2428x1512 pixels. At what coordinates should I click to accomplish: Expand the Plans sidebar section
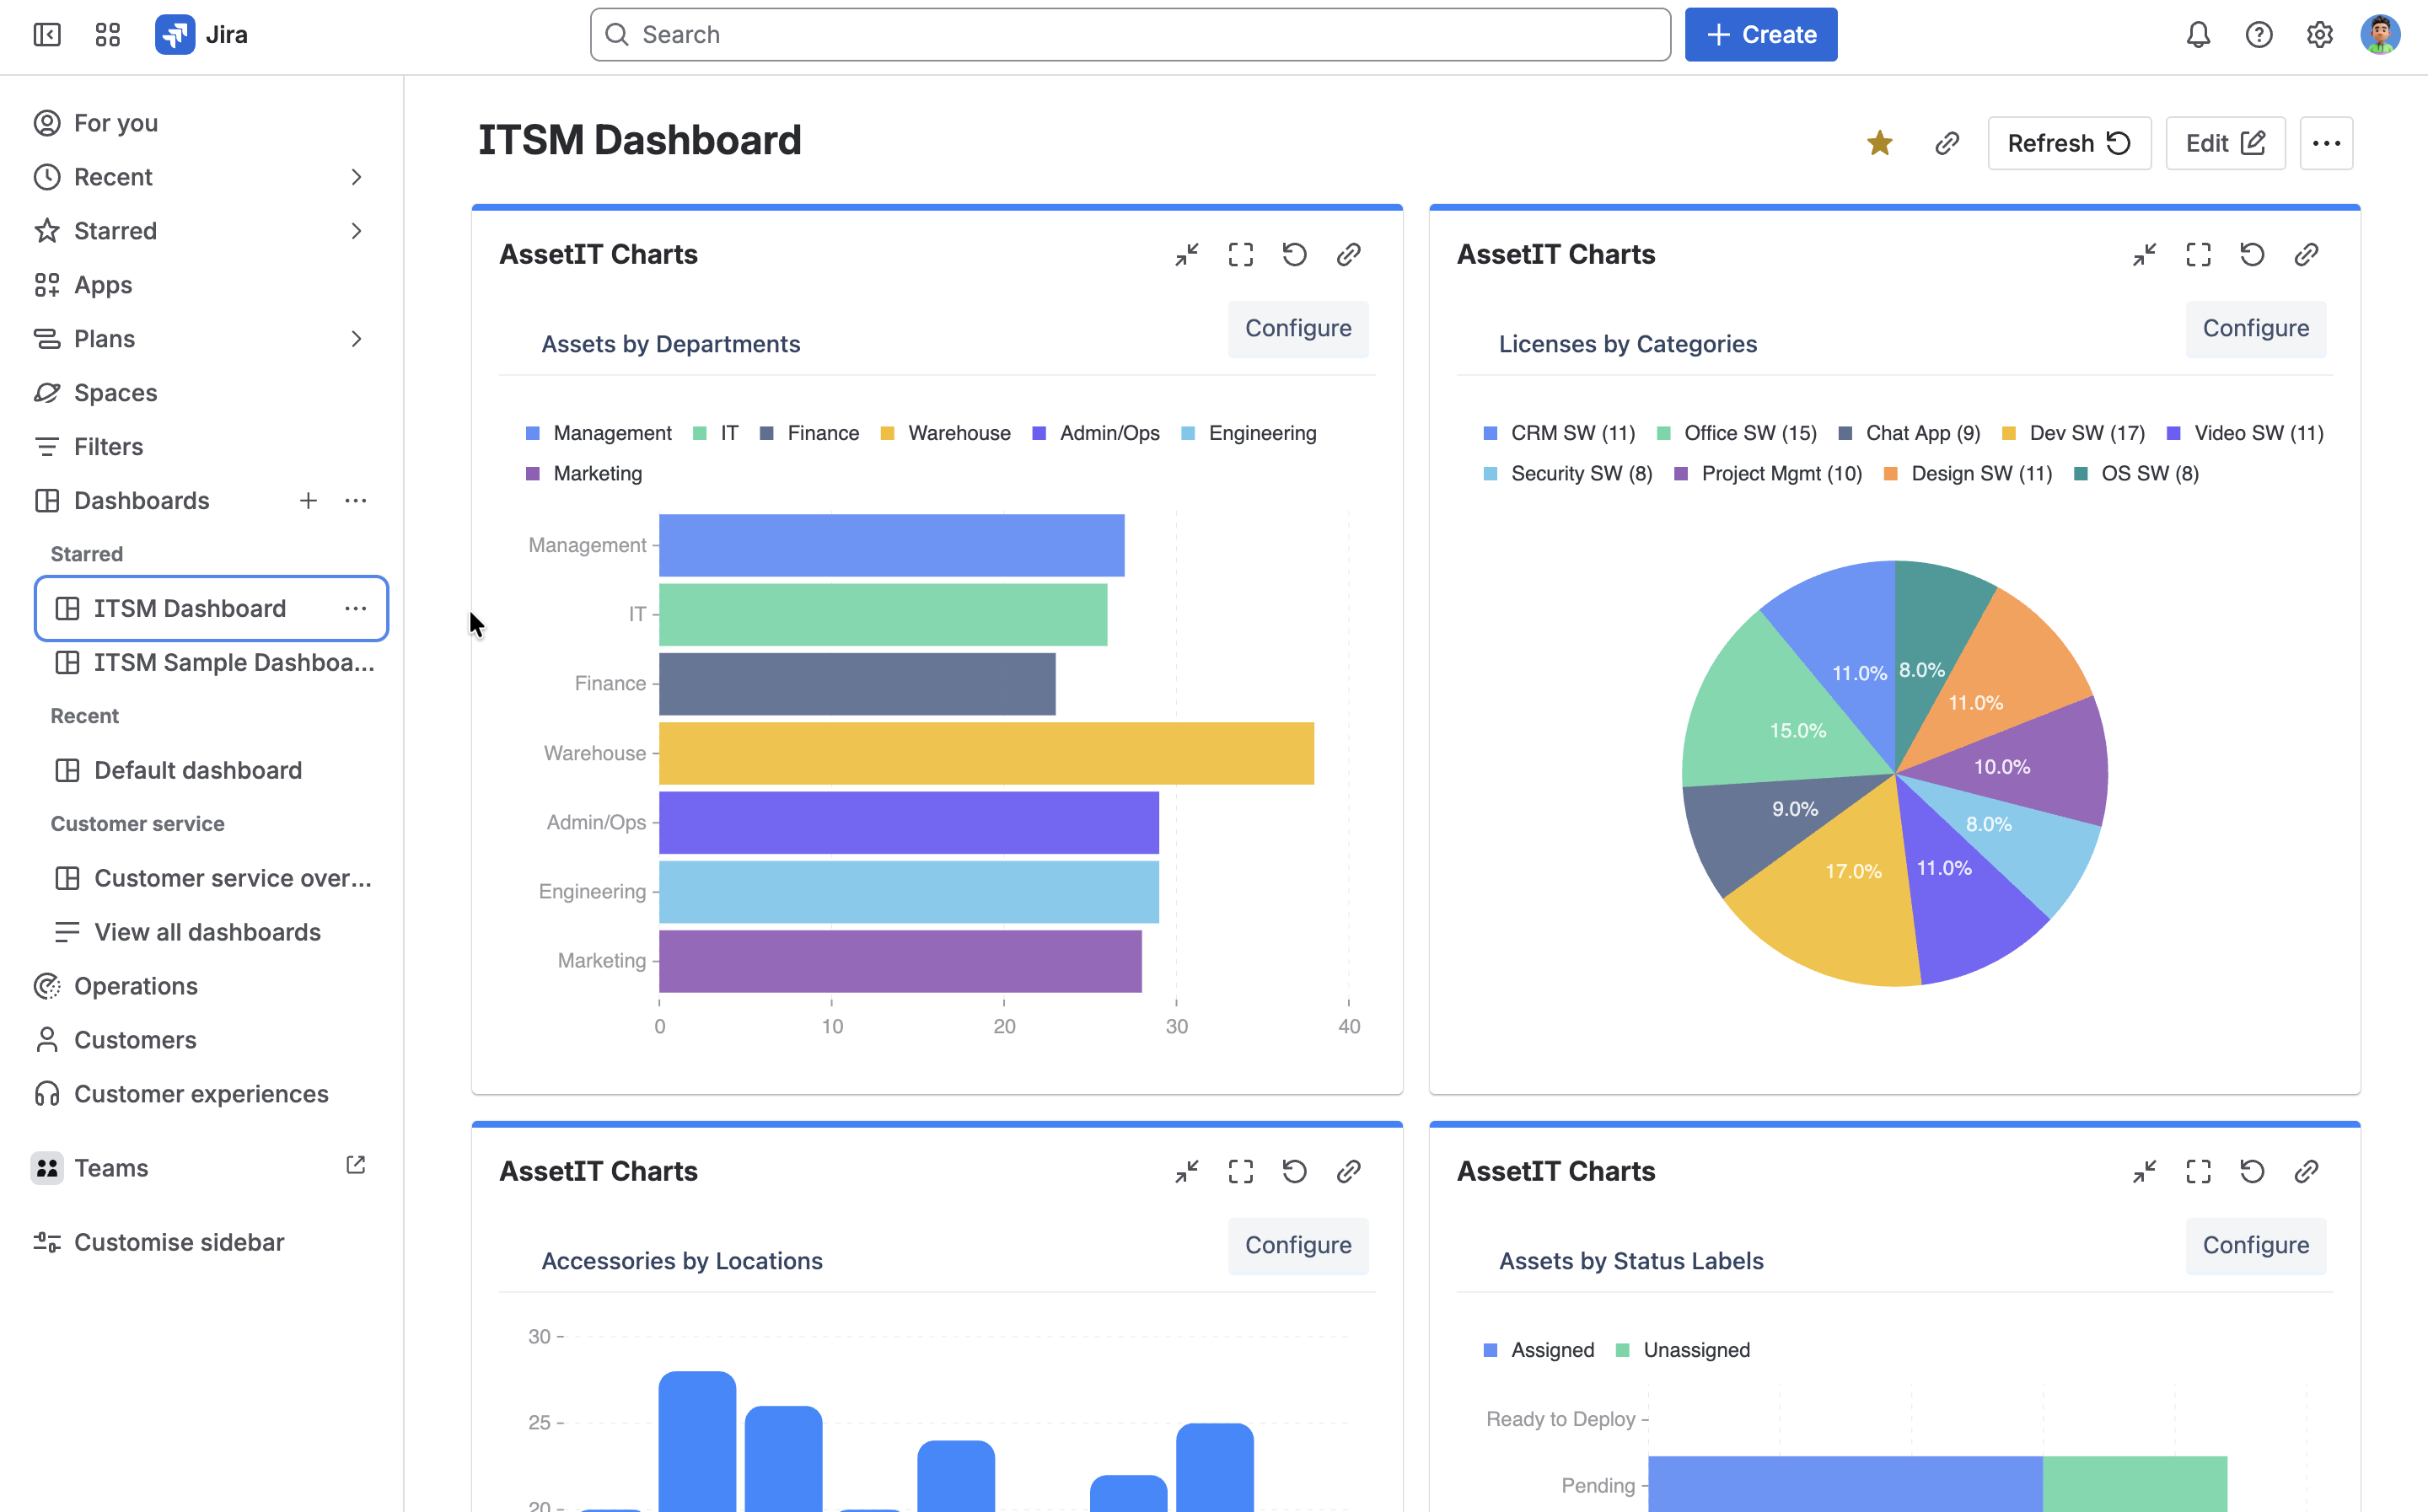point(356,339)
